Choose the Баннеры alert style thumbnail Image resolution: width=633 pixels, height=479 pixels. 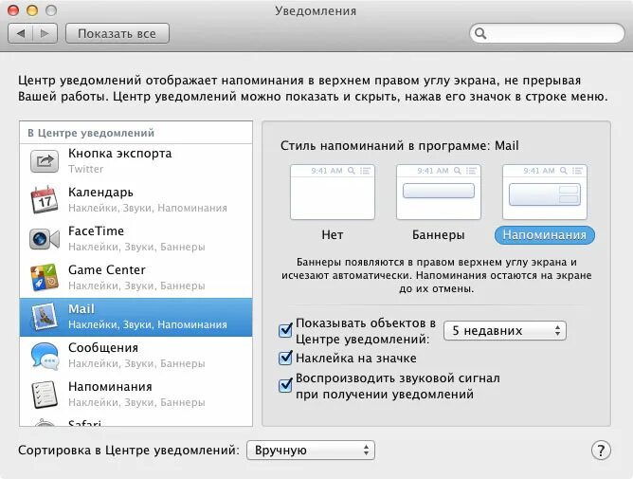(x=439, y=192)
